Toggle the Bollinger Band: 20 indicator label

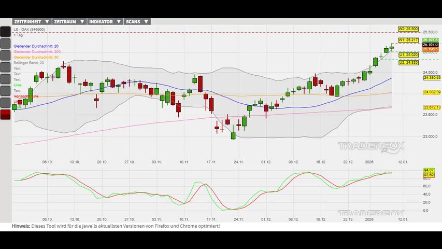(28, 63)
